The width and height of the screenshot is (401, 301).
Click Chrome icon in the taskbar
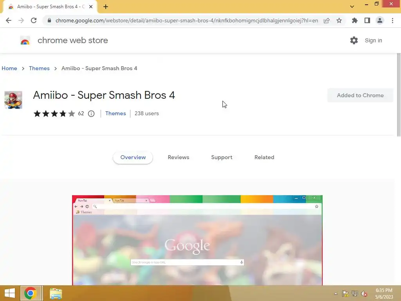pos(31,293)
